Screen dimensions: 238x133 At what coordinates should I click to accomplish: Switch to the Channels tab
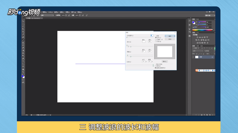tap(198, 46)
